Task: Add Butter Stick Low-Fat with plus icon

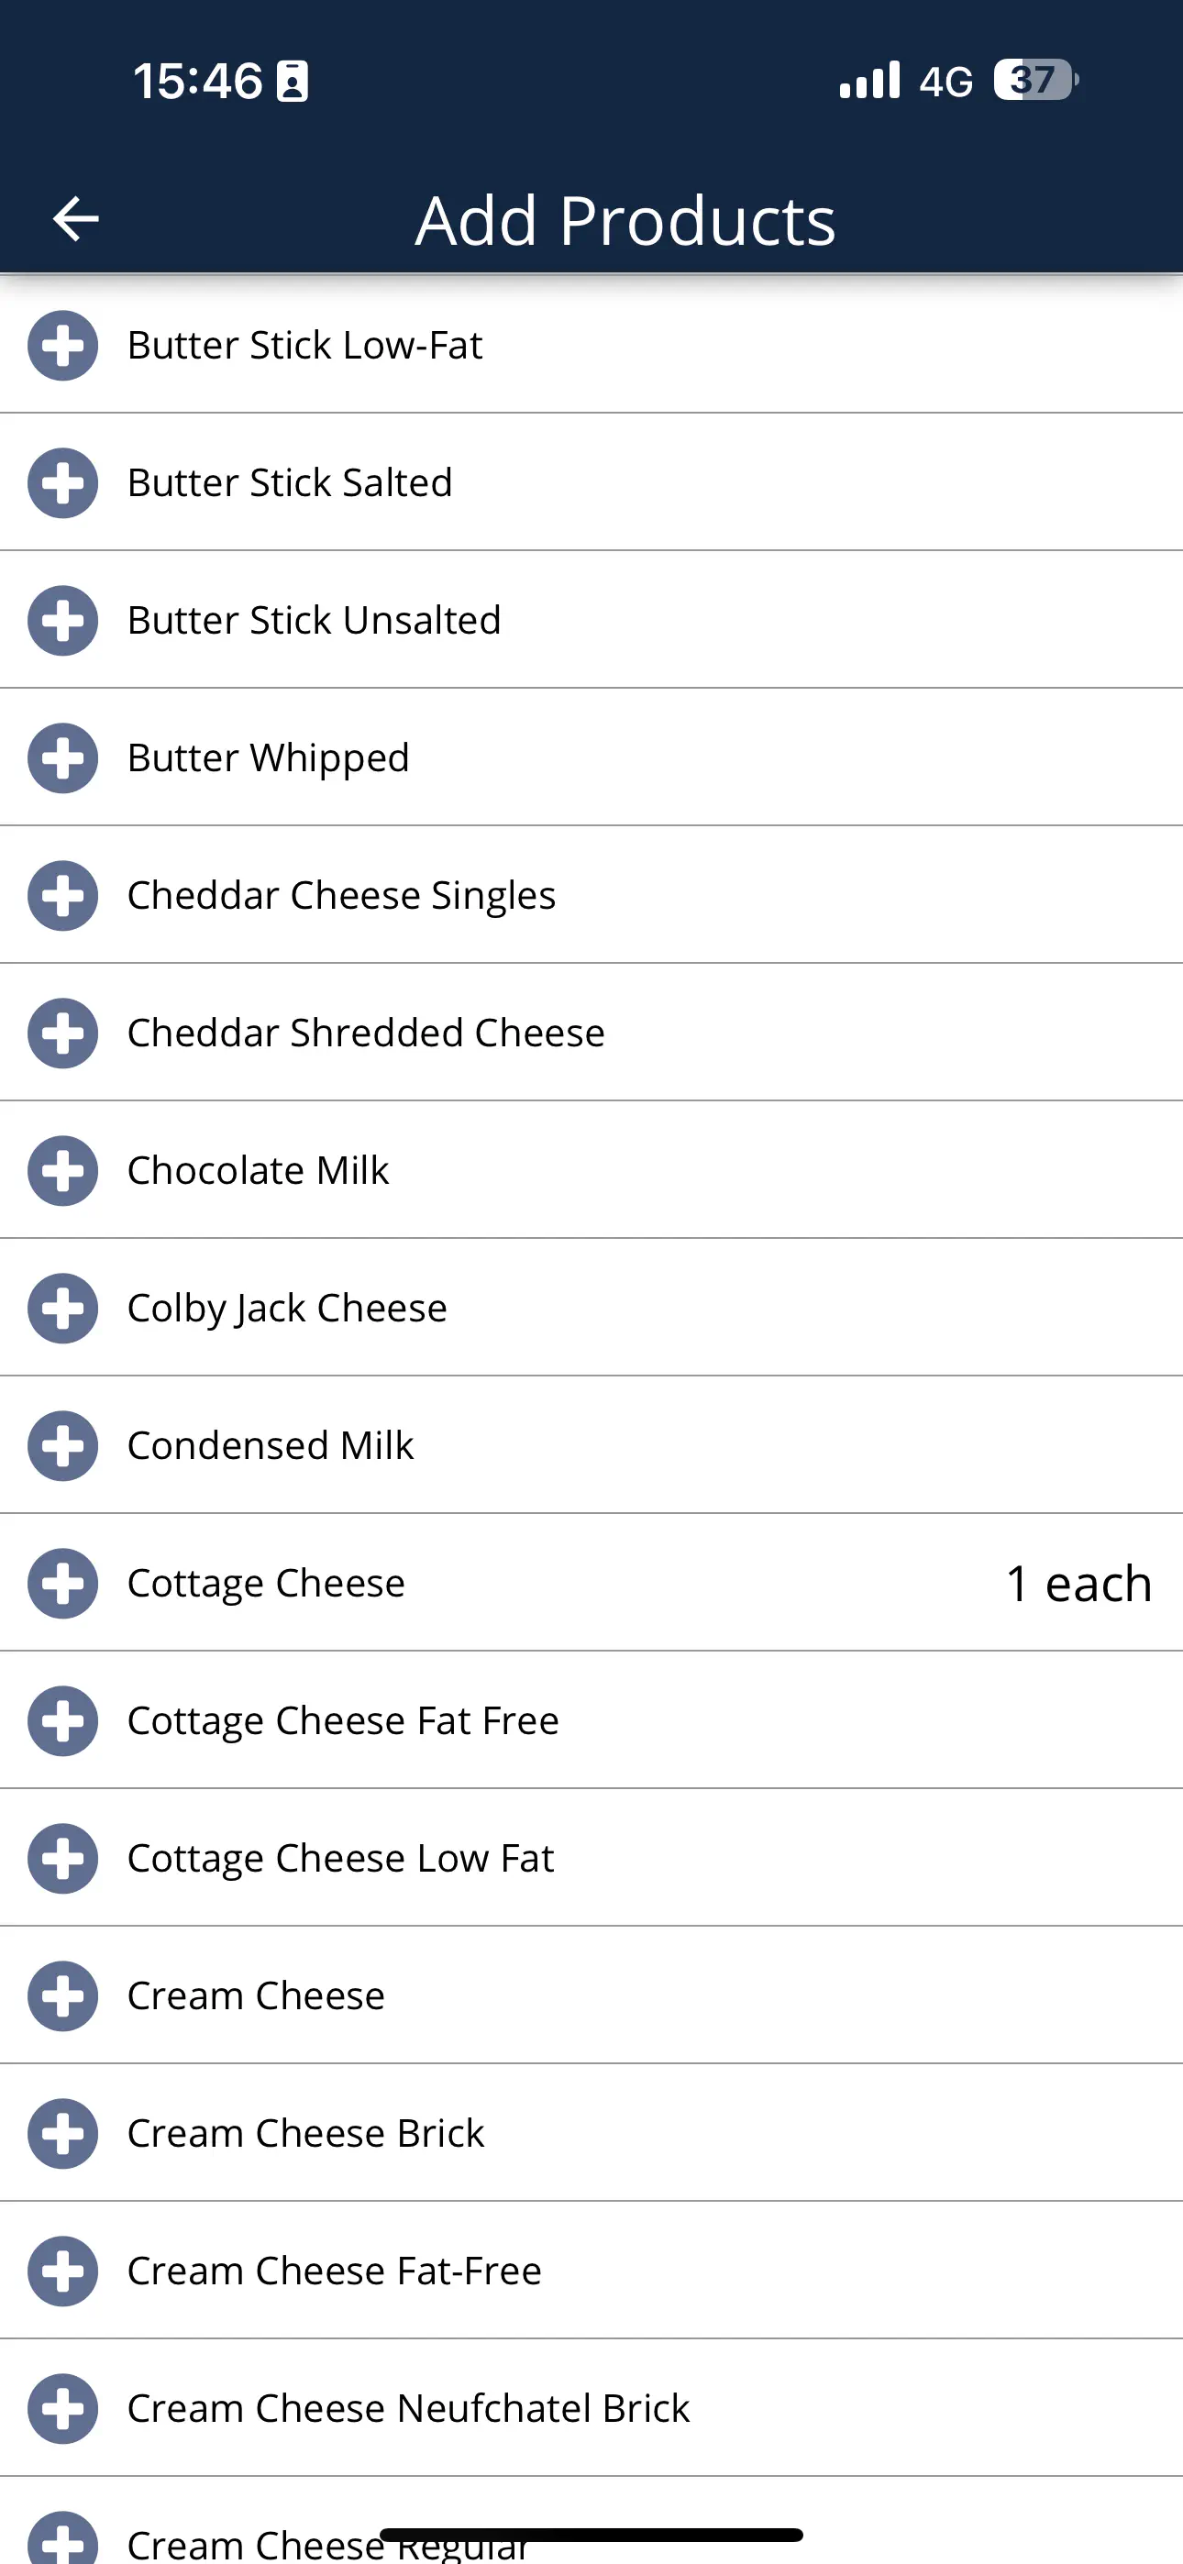Action: (x=62, y=346)
